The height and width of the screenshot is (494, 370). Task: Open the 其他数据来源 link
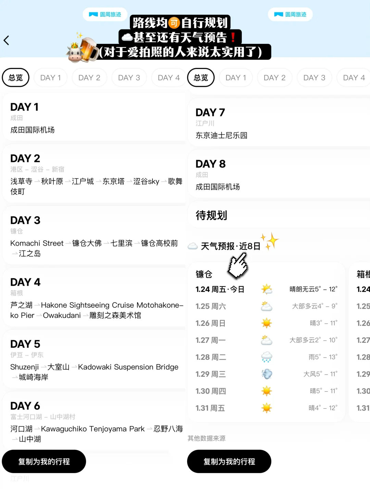tap(206, 438)
